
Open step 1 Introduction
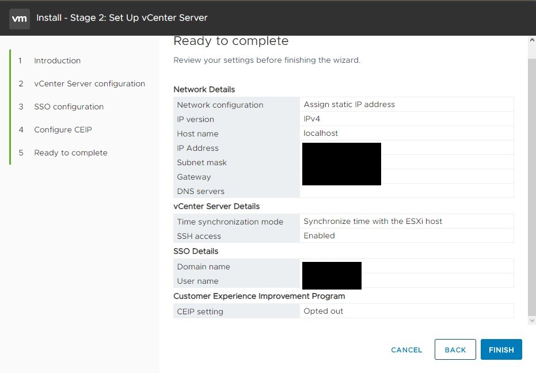57,60
